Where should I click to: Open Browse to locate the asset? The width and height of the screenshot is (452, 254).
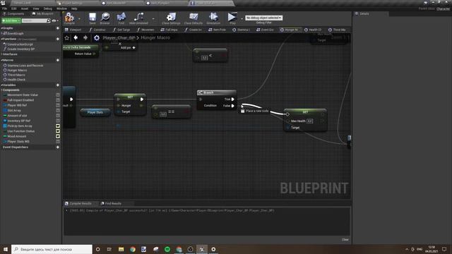(x=105, y=18)
